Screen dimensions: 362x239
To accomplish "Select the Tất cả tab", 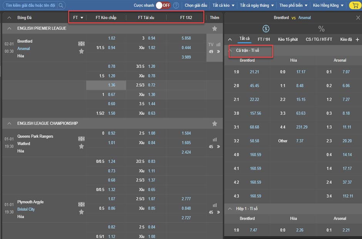I will tap(244, 39).
